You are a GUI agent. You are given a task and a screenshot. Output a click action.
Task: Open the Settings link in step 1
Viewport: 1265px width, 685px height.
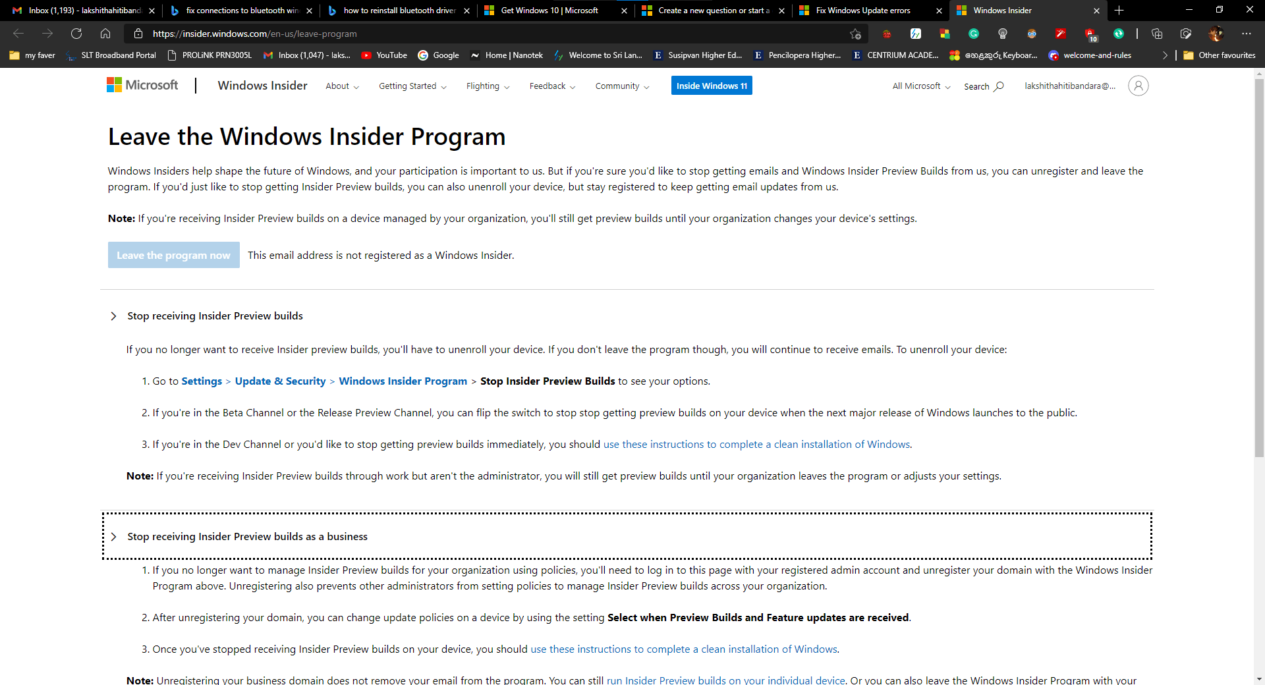click(202, 381)
